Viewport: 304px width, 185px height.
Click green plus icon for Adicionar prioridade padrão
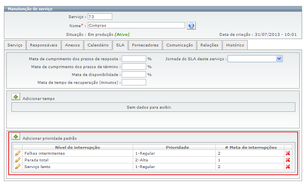pos(16,137)
